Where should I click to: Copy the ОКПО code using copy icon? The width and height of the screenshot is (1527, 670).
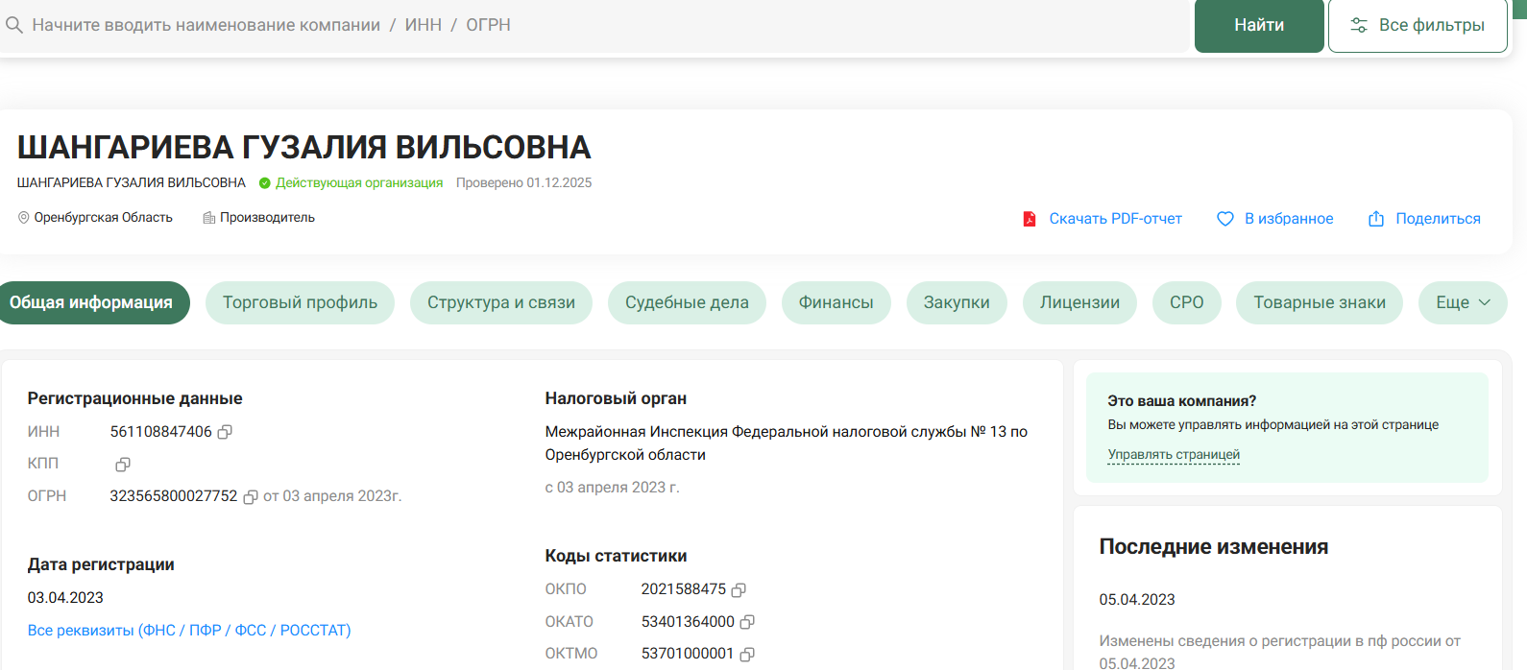click(x=739, y=589)
